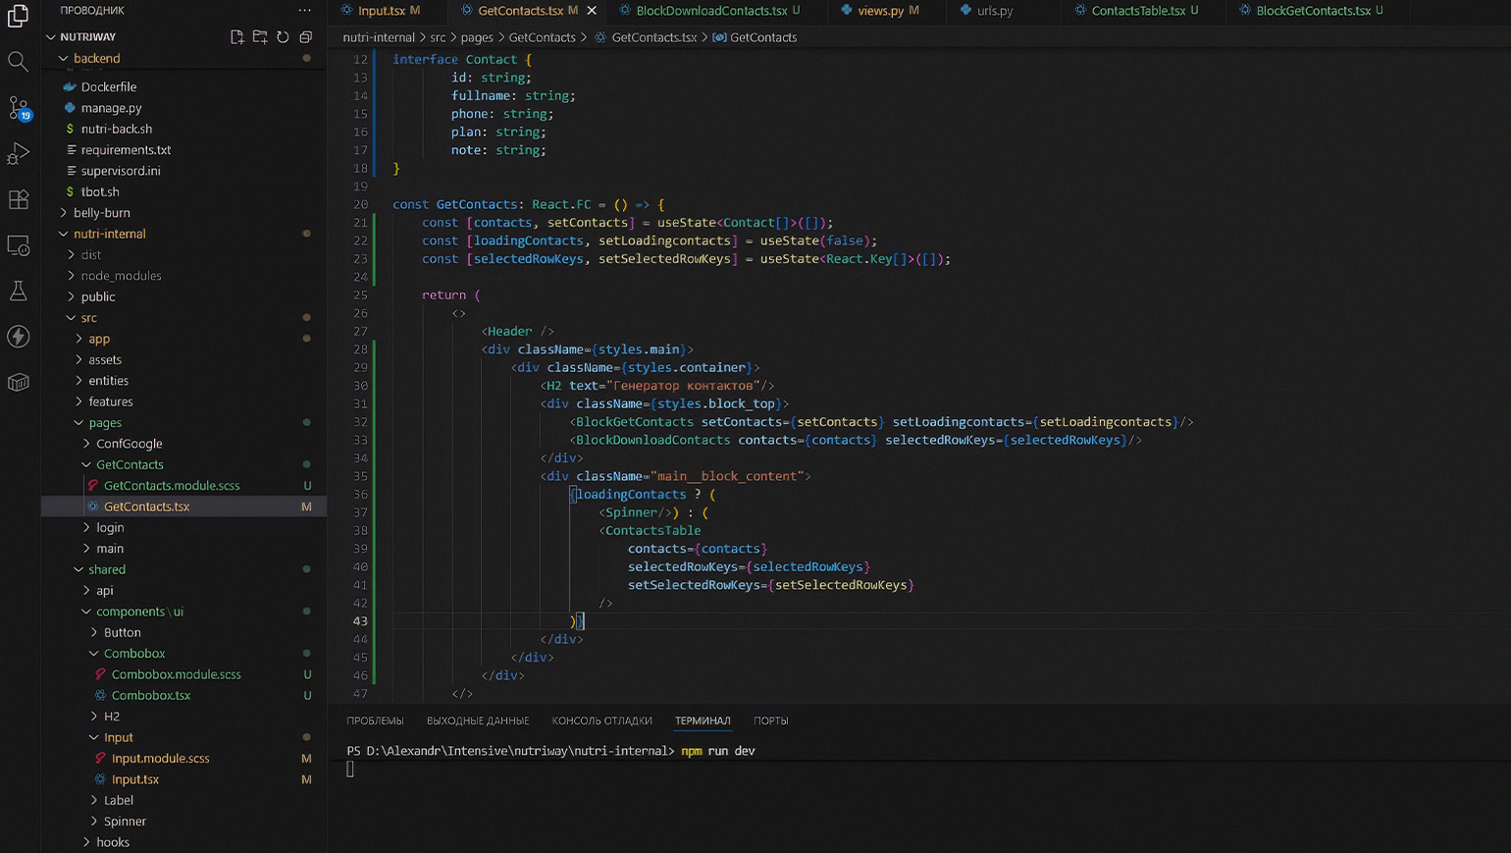
Task: Open the Run and Debug view
Action: tap(18, 153)
